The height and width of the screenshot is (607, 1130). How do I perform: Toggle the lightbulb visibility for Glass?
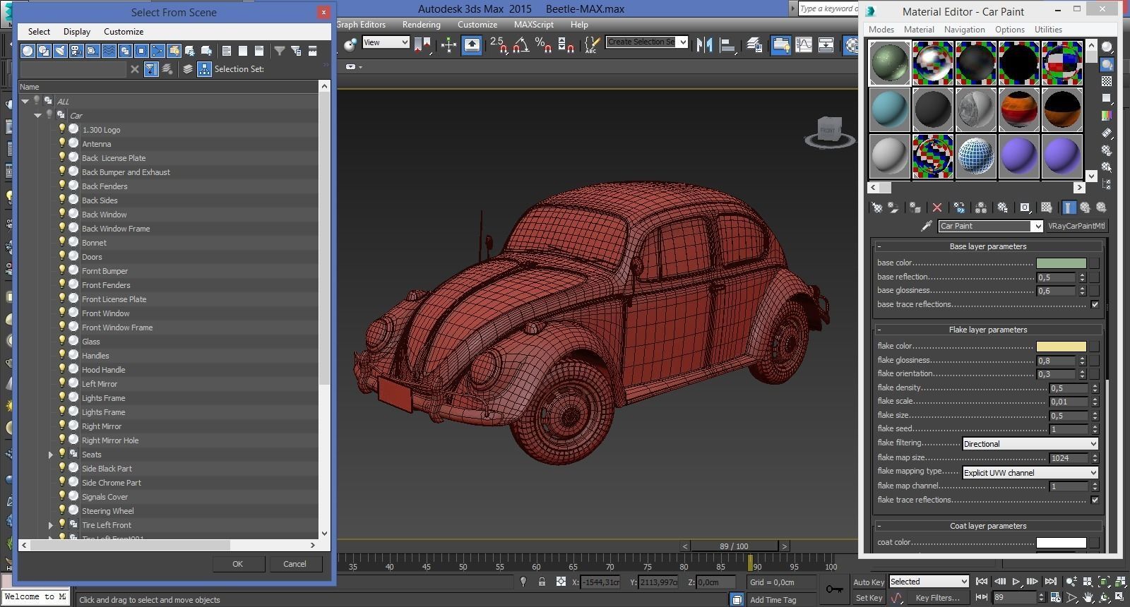pyautogui.click(x=62, y=340)
